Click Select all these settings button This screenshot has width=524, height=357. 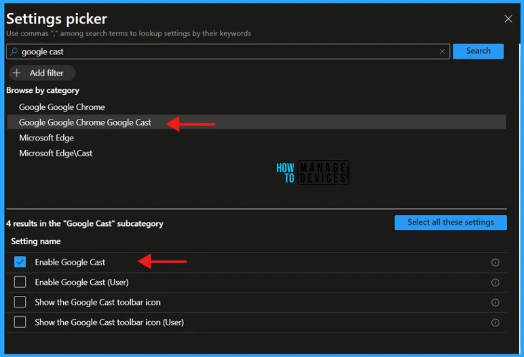(x=450, y=223)
